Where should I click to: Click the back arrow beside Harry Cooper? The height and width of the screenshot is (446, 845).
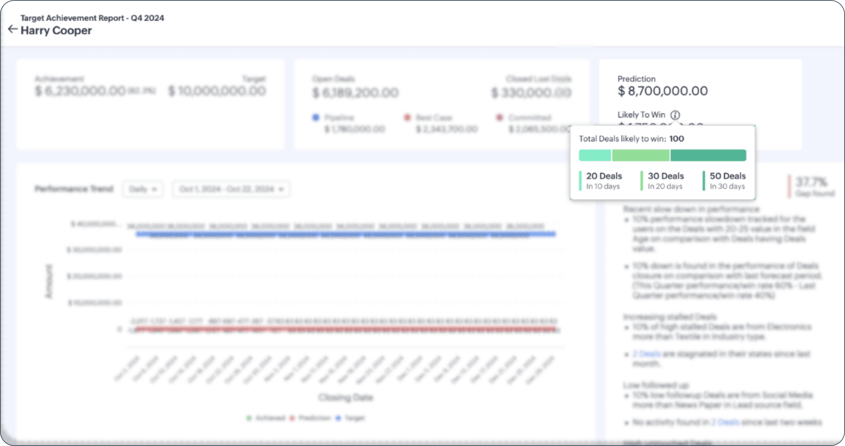(13, 30)
